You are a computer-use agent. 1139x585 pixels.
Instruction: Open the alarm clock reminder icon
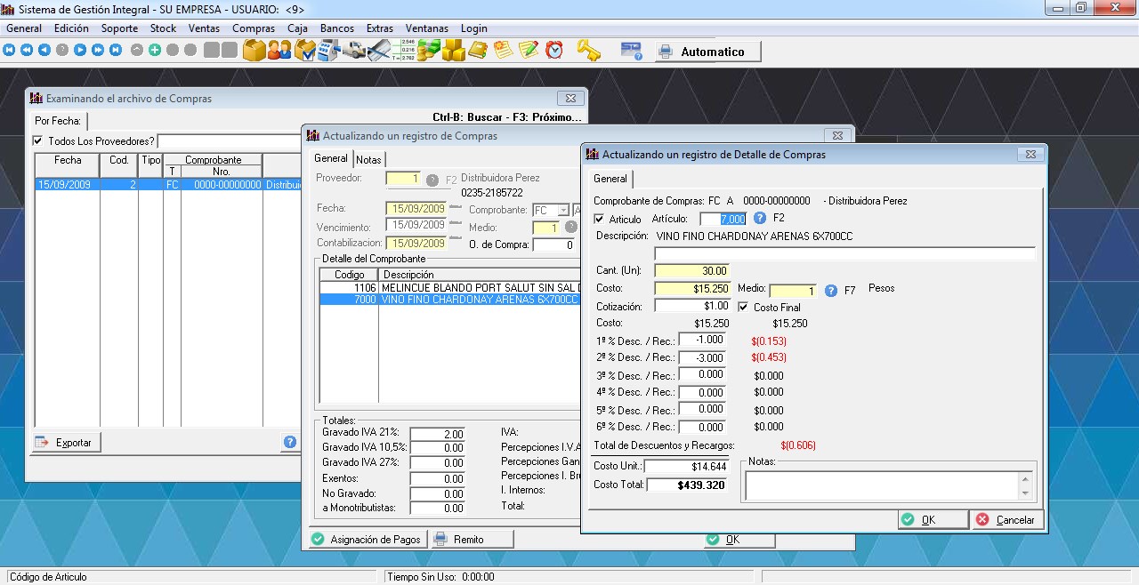pyautogui.click(x=554, y=51)
